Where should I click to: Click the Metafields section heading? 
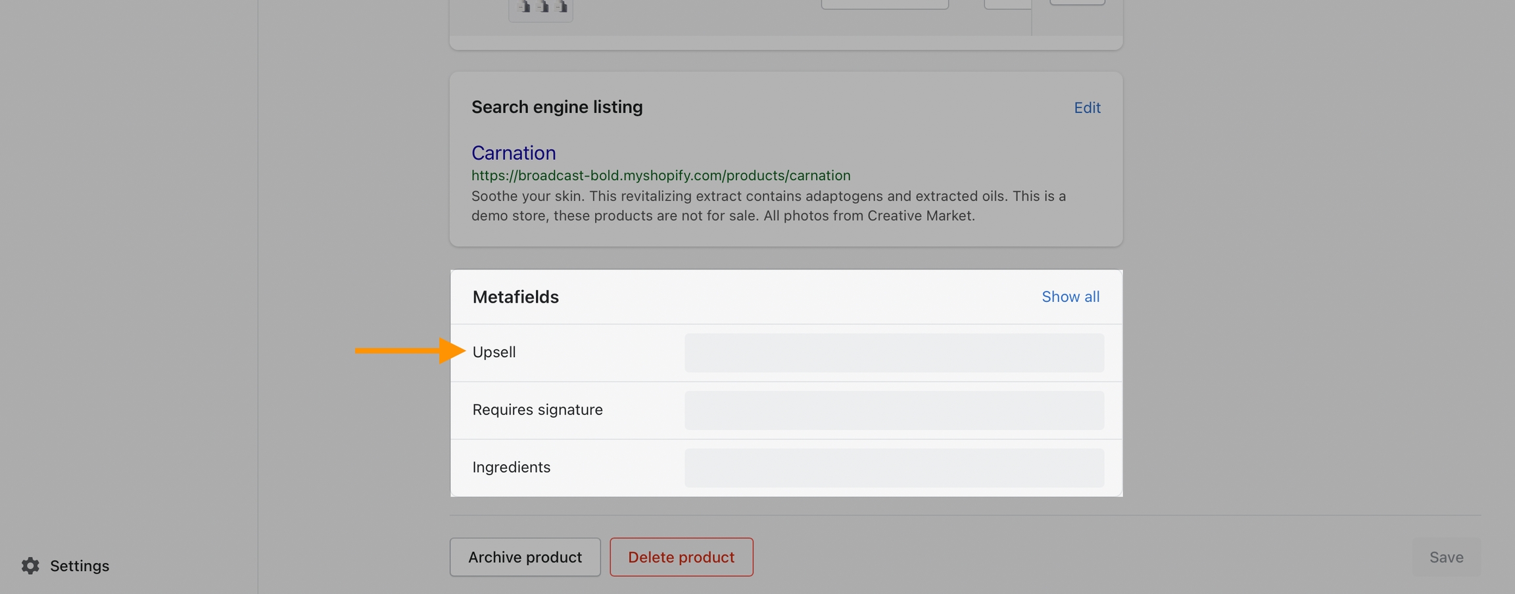tap(515, 297)
